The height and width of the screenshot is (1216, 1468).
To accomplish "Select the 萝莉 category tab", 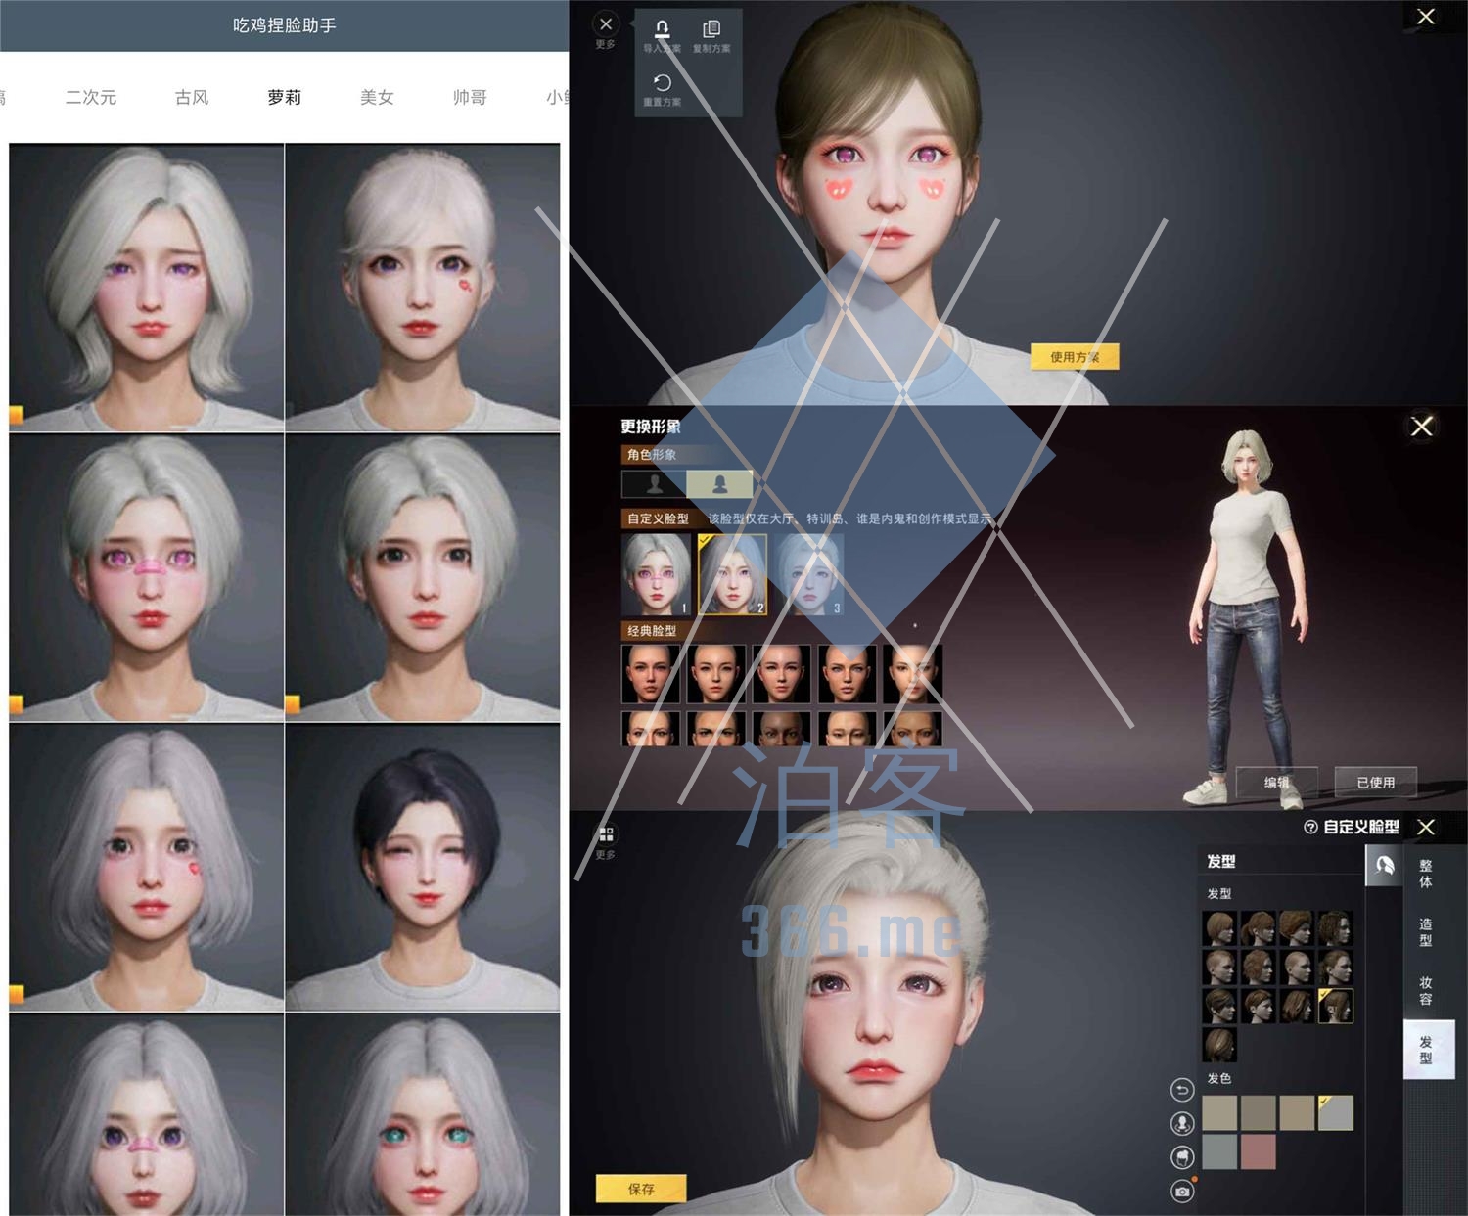I will click(284, 97).
